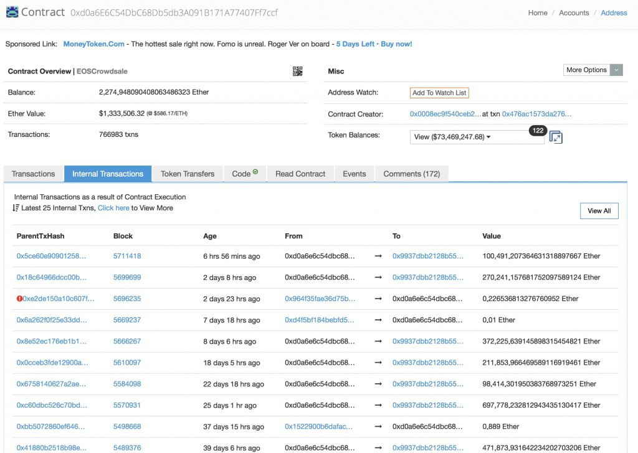Open block 5584098
638x453 pixels.
127,384
